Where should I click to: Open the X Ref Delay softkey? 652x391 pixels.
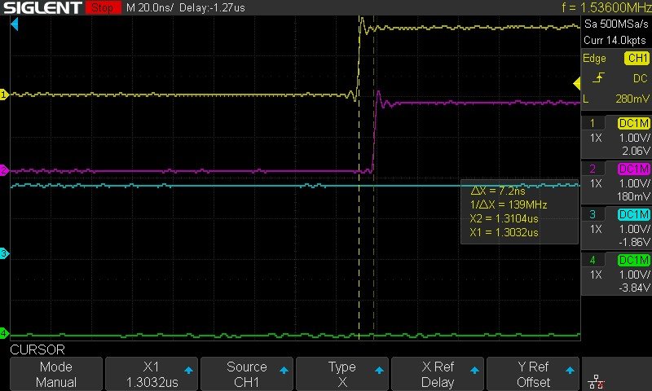(438, 374)
